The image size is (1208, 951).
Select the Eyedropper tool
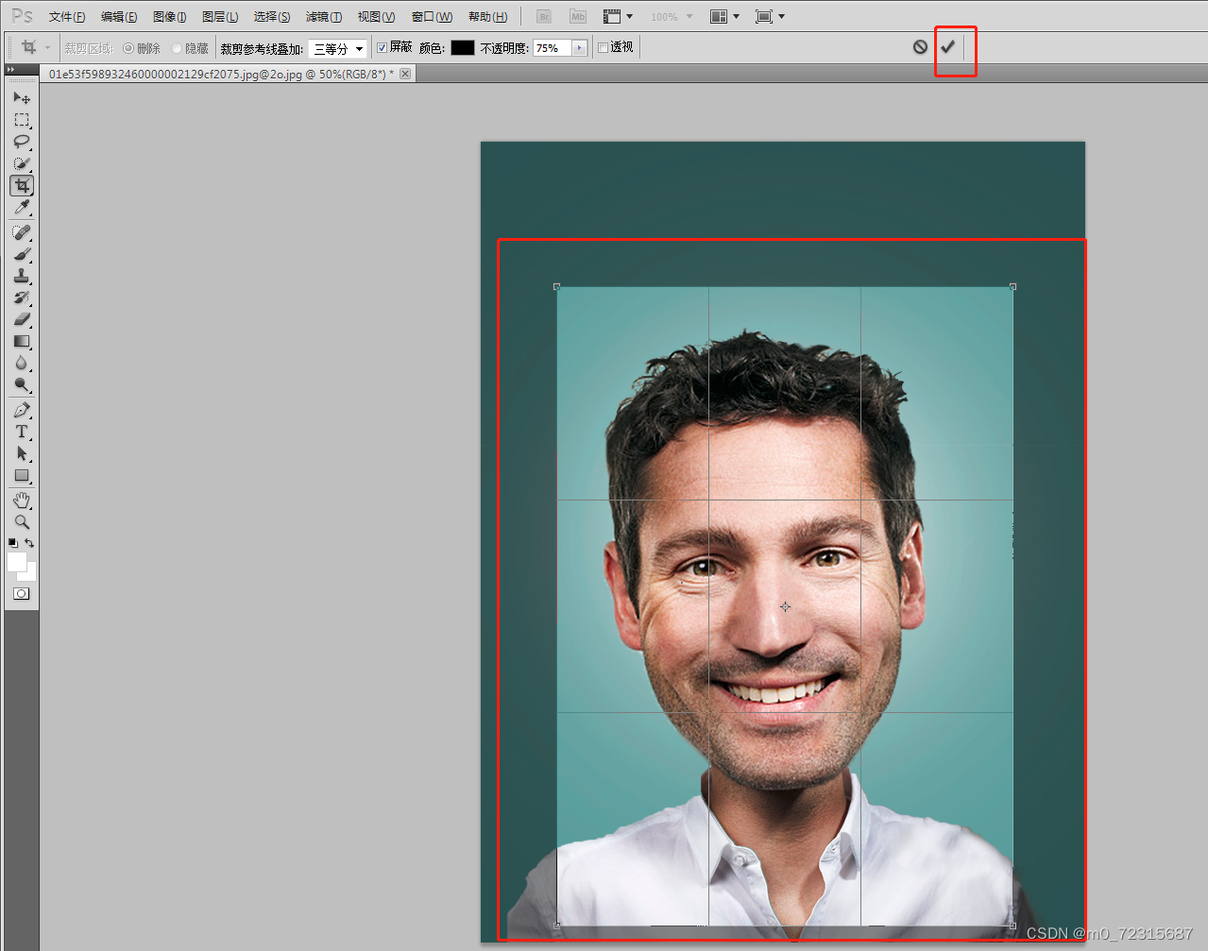pyautogui.click(x=22, y=207)
